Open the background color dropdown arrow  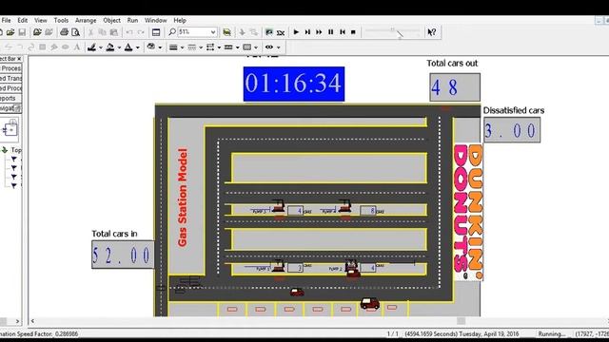[x=160, y=47]
